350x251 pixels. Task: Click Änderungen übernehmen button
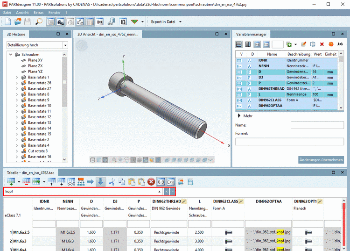pyautogui.click(x=321, y=160)
